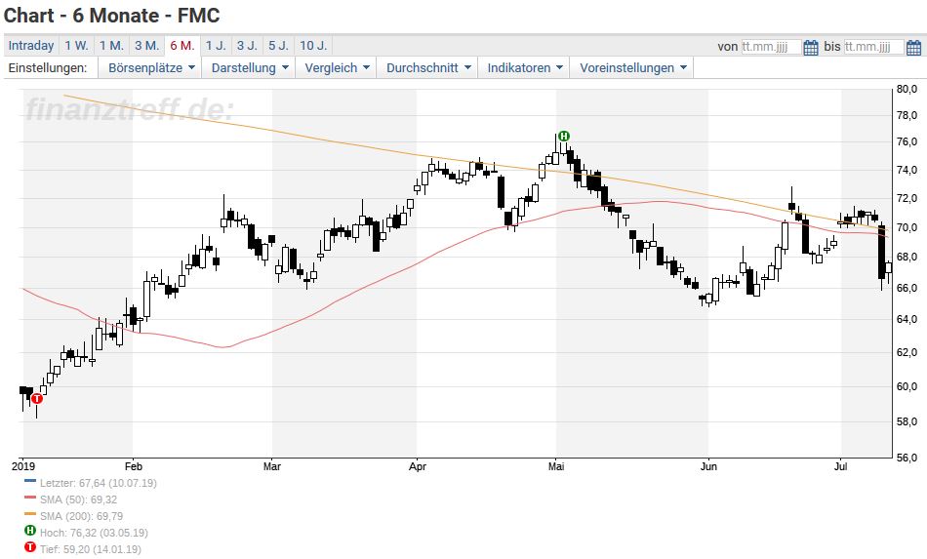Click the 'Mai' x-axis label
This screenshot has width=927, height=559.
coord(556,466)
